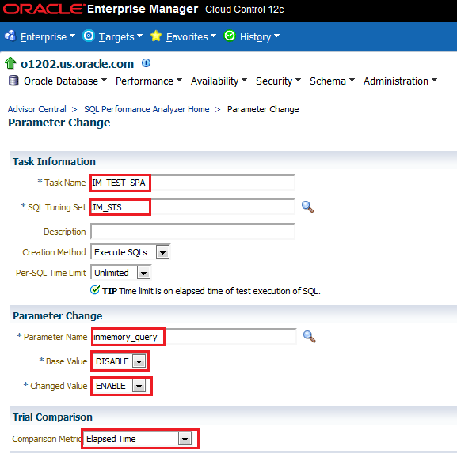Click the Description input field

coord(192,232)
